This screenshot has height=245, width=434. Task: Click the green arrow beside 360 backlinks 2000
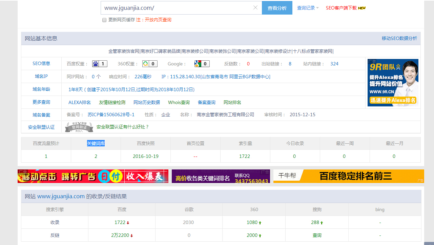coord(260,236)
